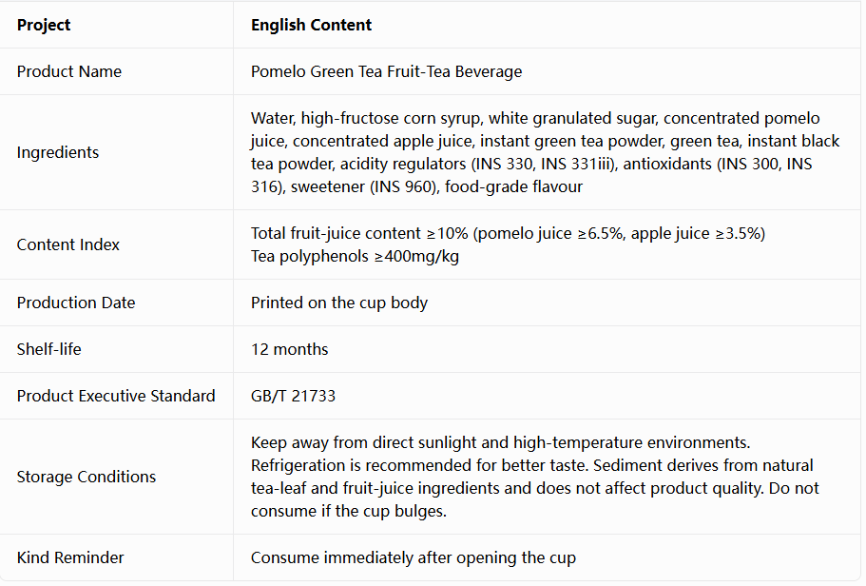Click Printed on the cup body cell
The width and height of the screenshot is (866, 586).
339,303
